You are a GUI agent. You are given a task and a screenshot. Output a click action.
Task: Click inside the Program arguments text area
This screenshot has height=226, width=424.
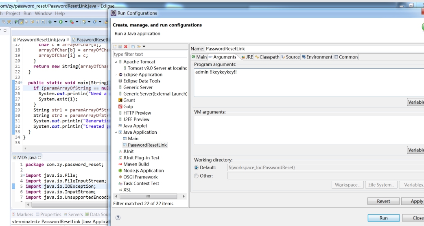pyautogui.click(x=309, y=83)
